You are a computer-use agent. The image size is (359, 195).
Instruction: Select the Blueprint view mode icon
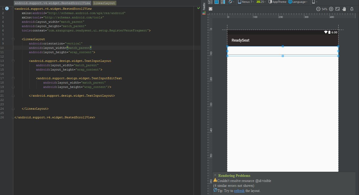pos(217,2)
